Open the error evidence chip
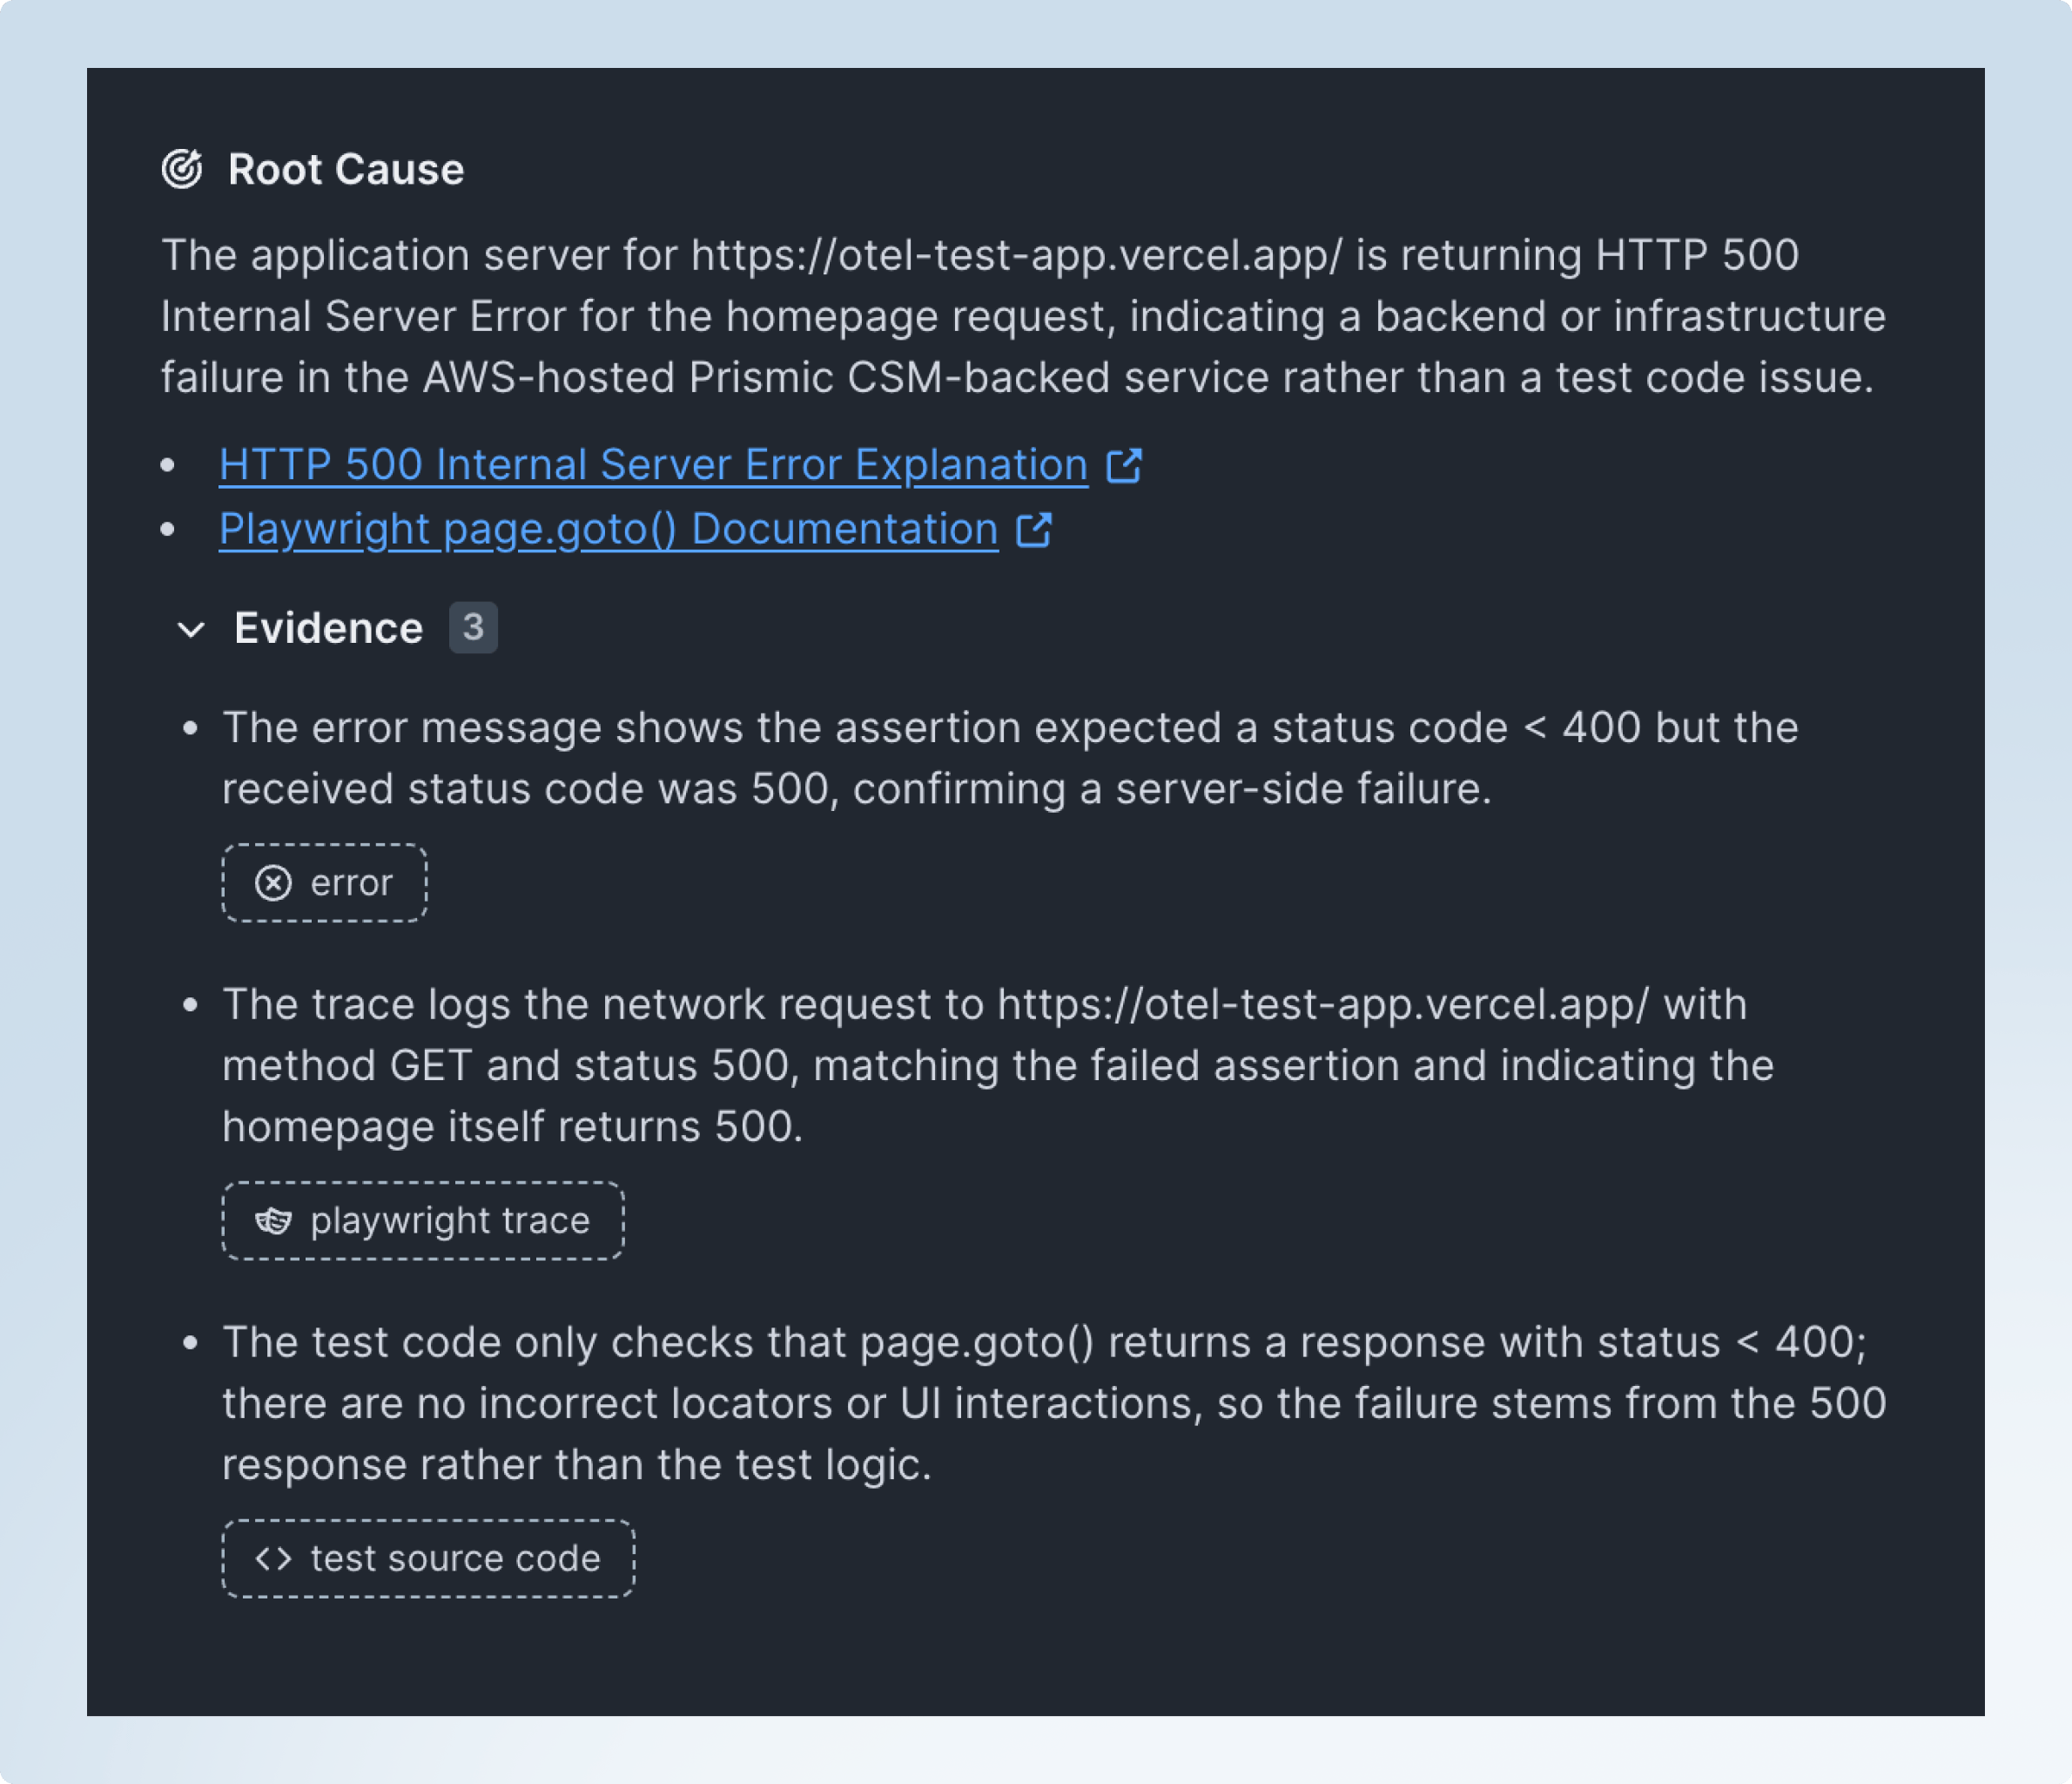This screenshot has width=2072, height=1784. coord(325,882)
